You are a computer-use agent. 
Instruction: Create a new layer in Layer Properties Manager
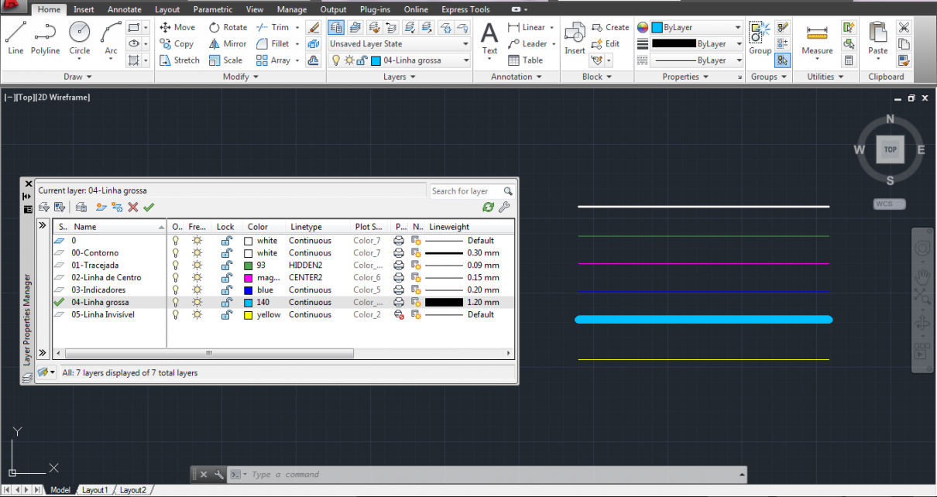101,207
